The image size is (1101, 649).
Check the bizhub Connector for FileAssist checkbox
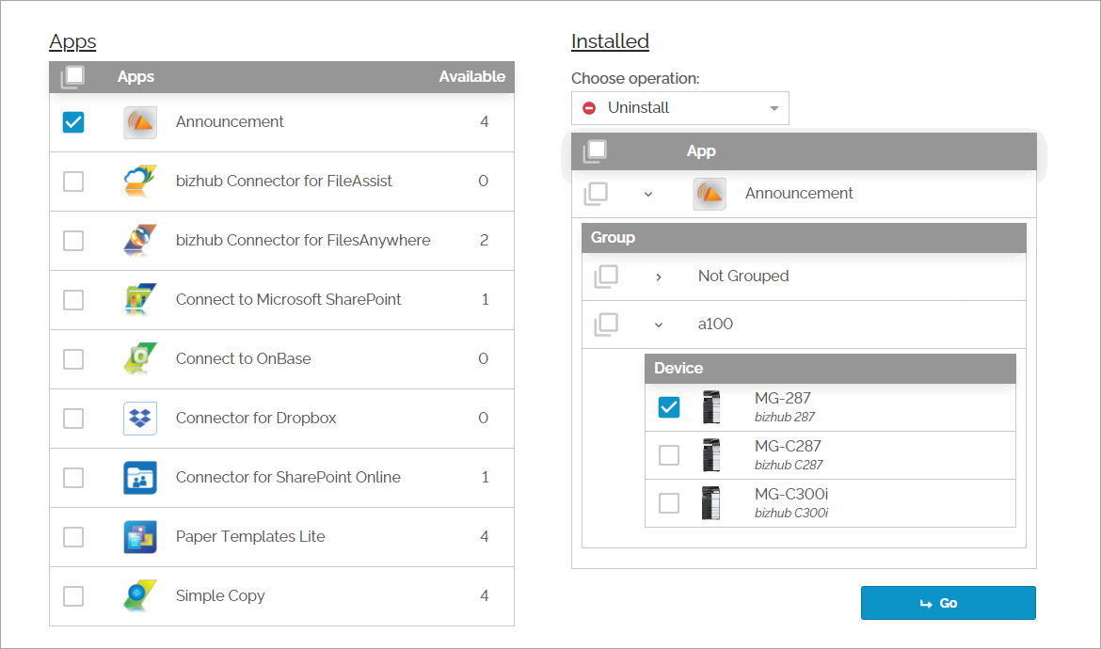73,181
